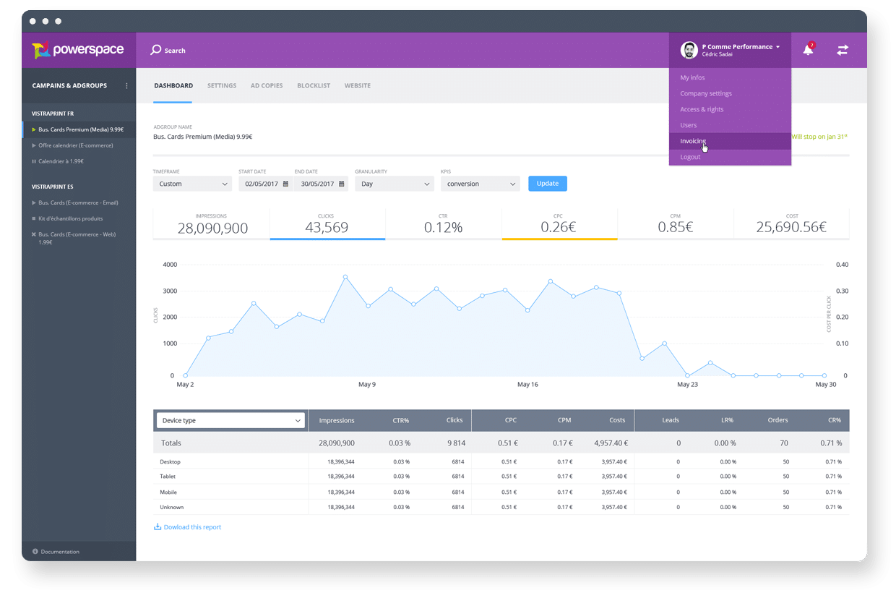Expand the Timeframe Custom dropdown
Screen dimensions: 896x593
coord(192,184)
